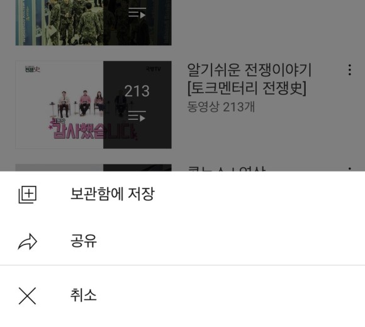Click the 213 number on the thumbnail overlay
This screenshot has width=365, height=327.
[x=137, y=91]
